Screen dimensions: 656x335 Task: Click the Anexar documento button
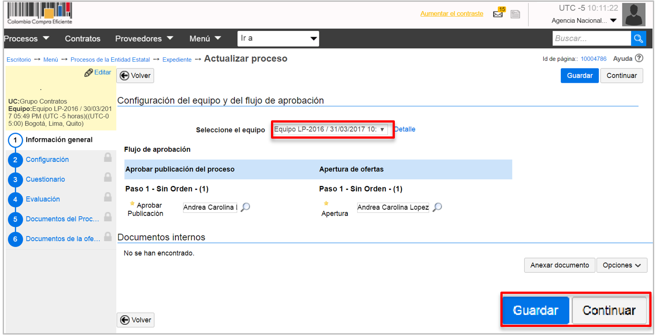coord(559,265)
